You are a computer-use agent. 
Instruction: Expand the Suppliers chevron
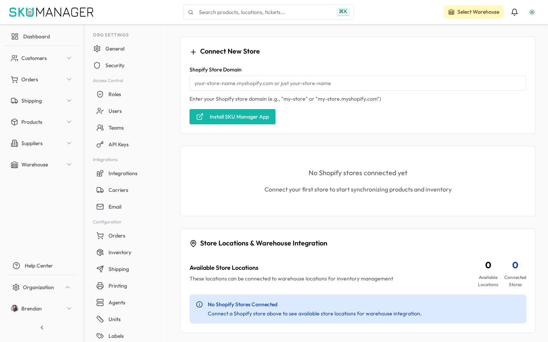pyautogui.click(x=69, y=143)
